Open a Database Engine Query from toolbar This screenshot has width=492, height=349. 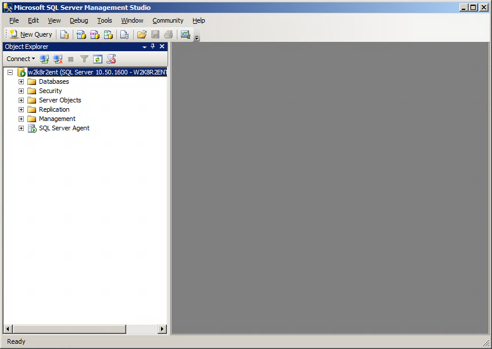(65, 34)
